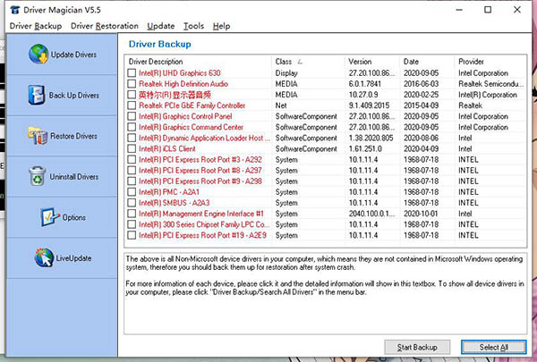
Task: Click version 9.1.409.2015 cell
Action: coord(371,105)
